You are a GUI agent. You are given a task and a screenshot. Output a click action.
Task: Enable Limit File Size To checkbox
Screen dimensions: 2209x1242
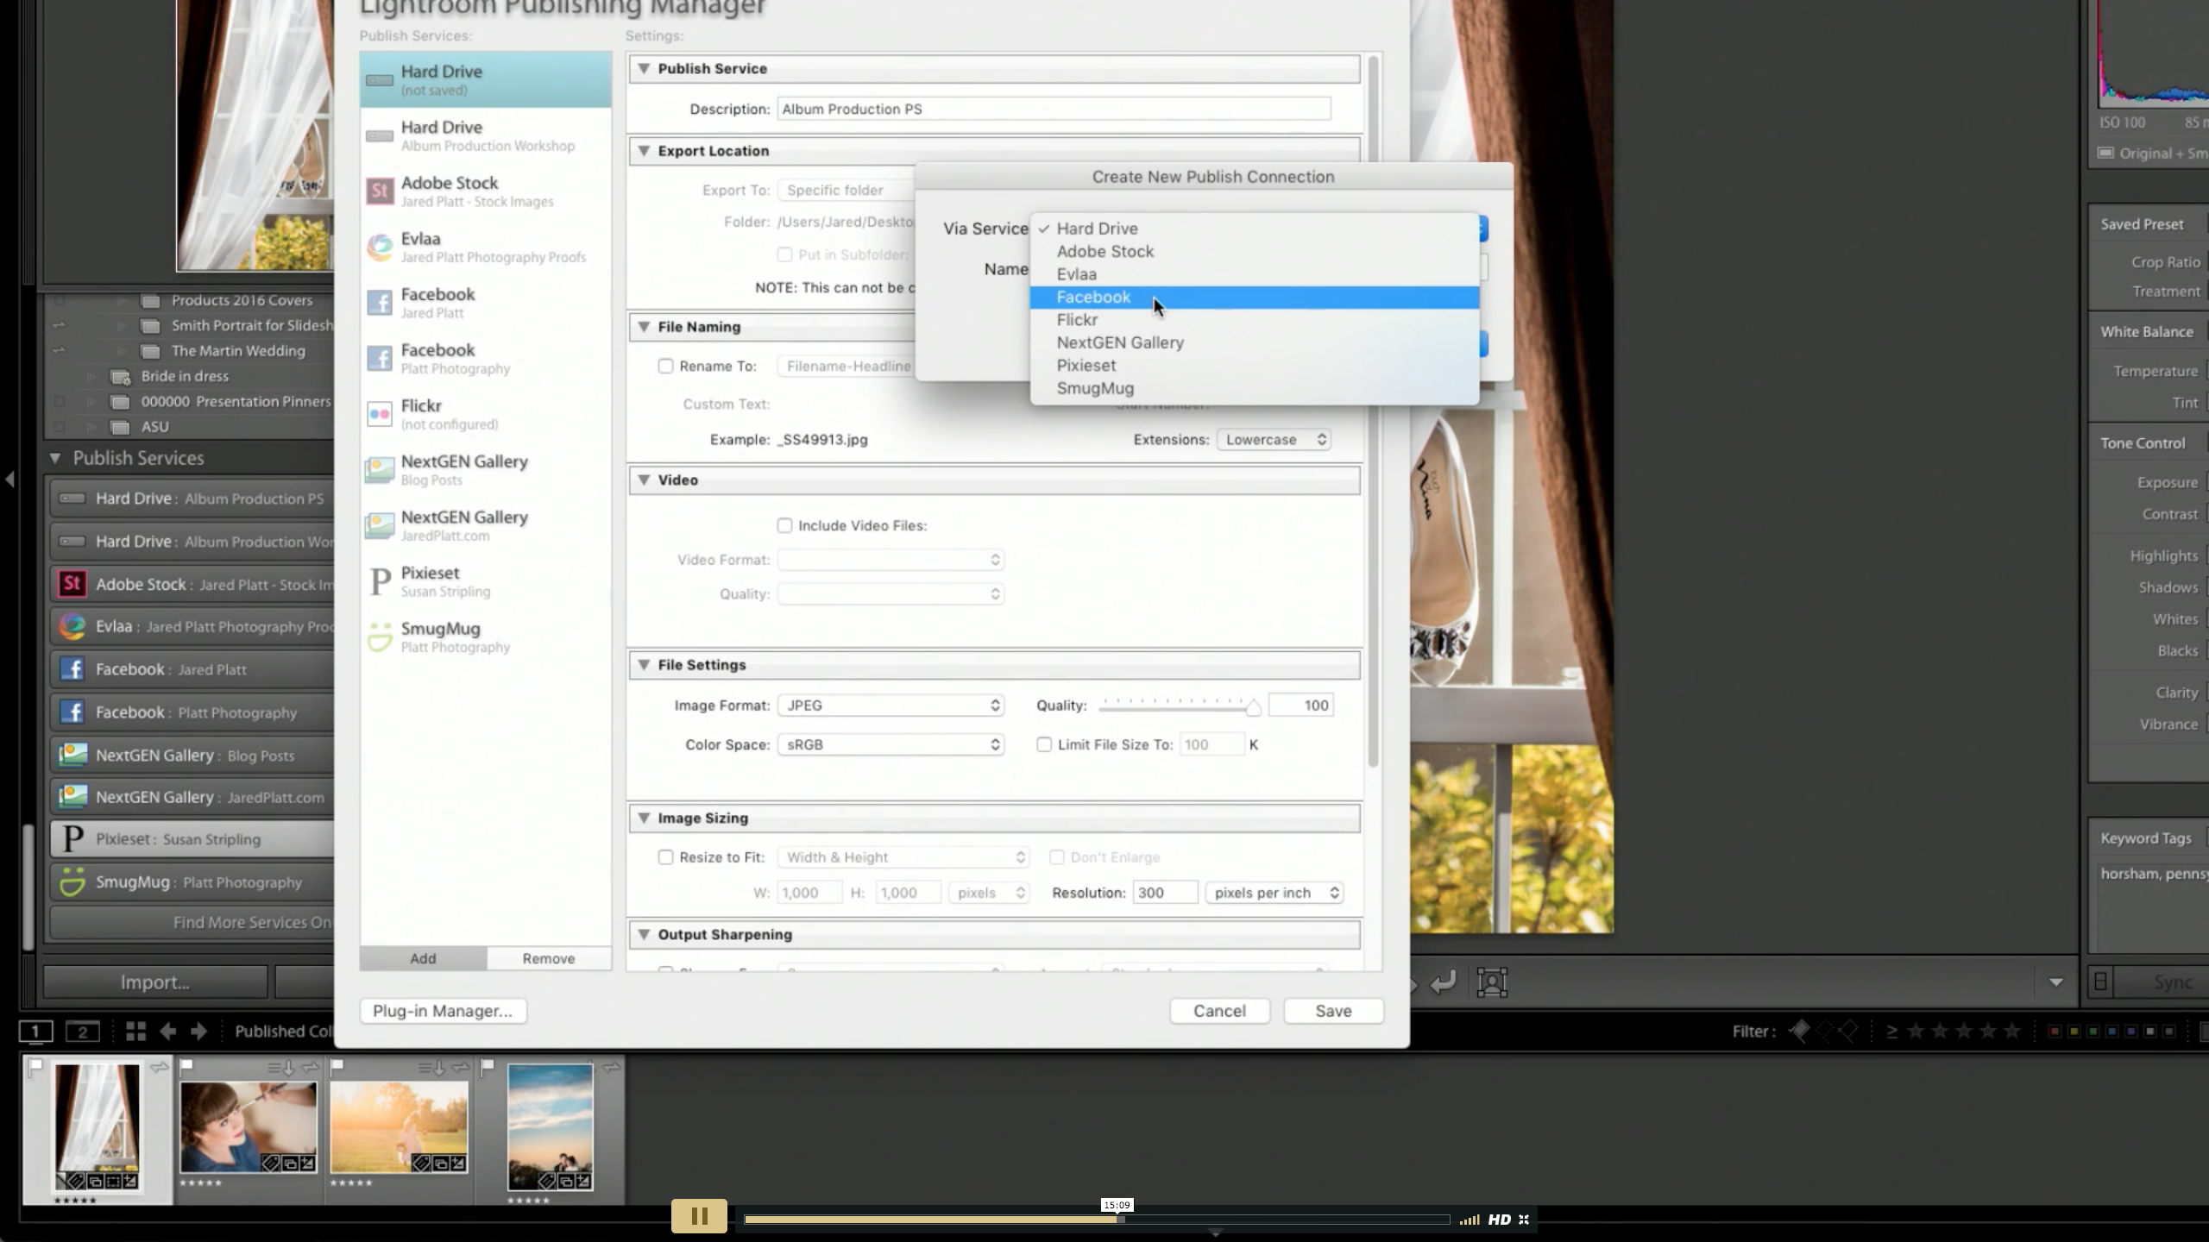tap(1044, 744)
